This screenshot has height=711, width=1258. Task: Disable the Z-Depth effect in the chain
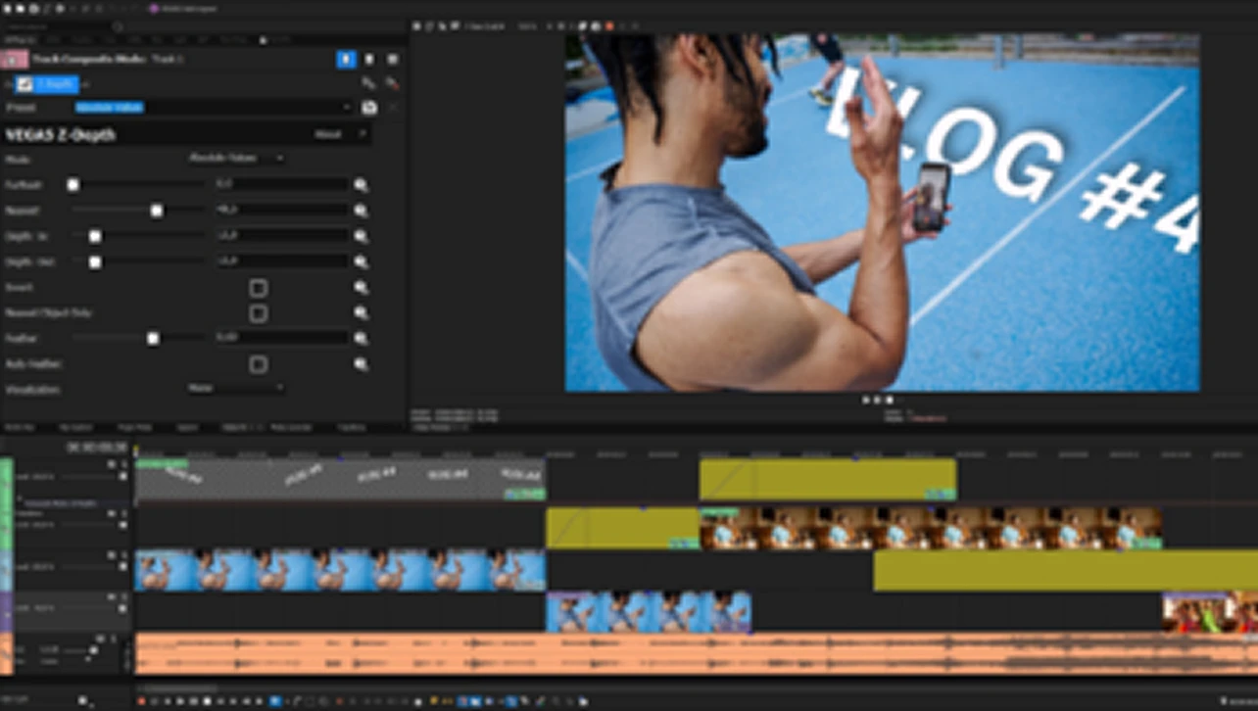(x=24, y=84)
